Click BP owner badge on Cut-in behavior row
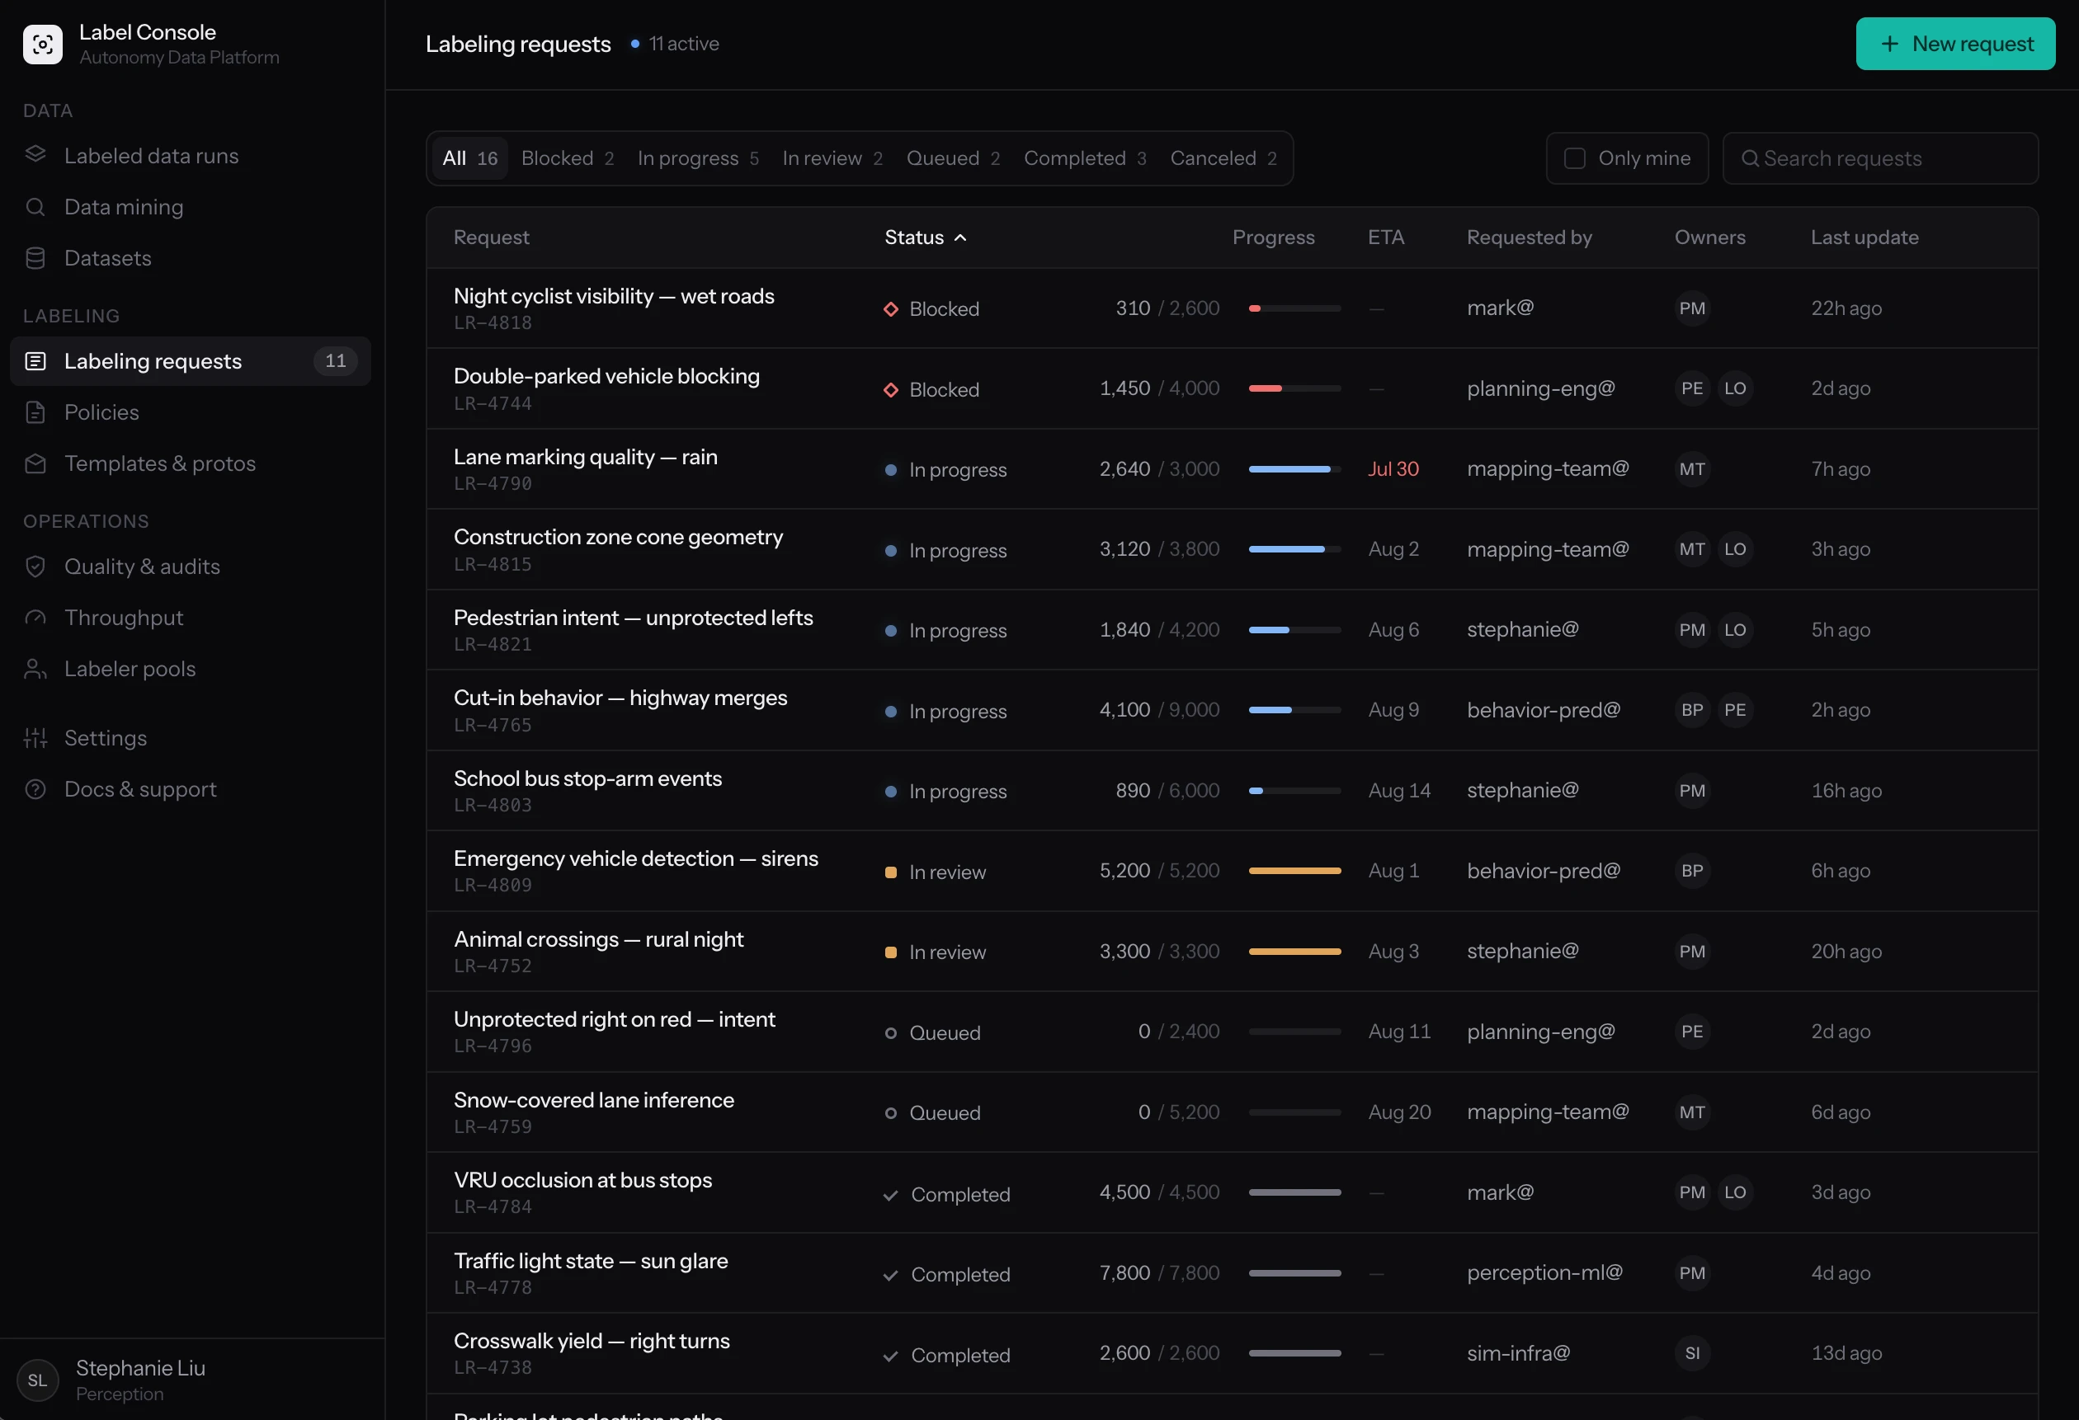Image resolution: width=2079 pixels, height=1420 pixels. 1691,710
